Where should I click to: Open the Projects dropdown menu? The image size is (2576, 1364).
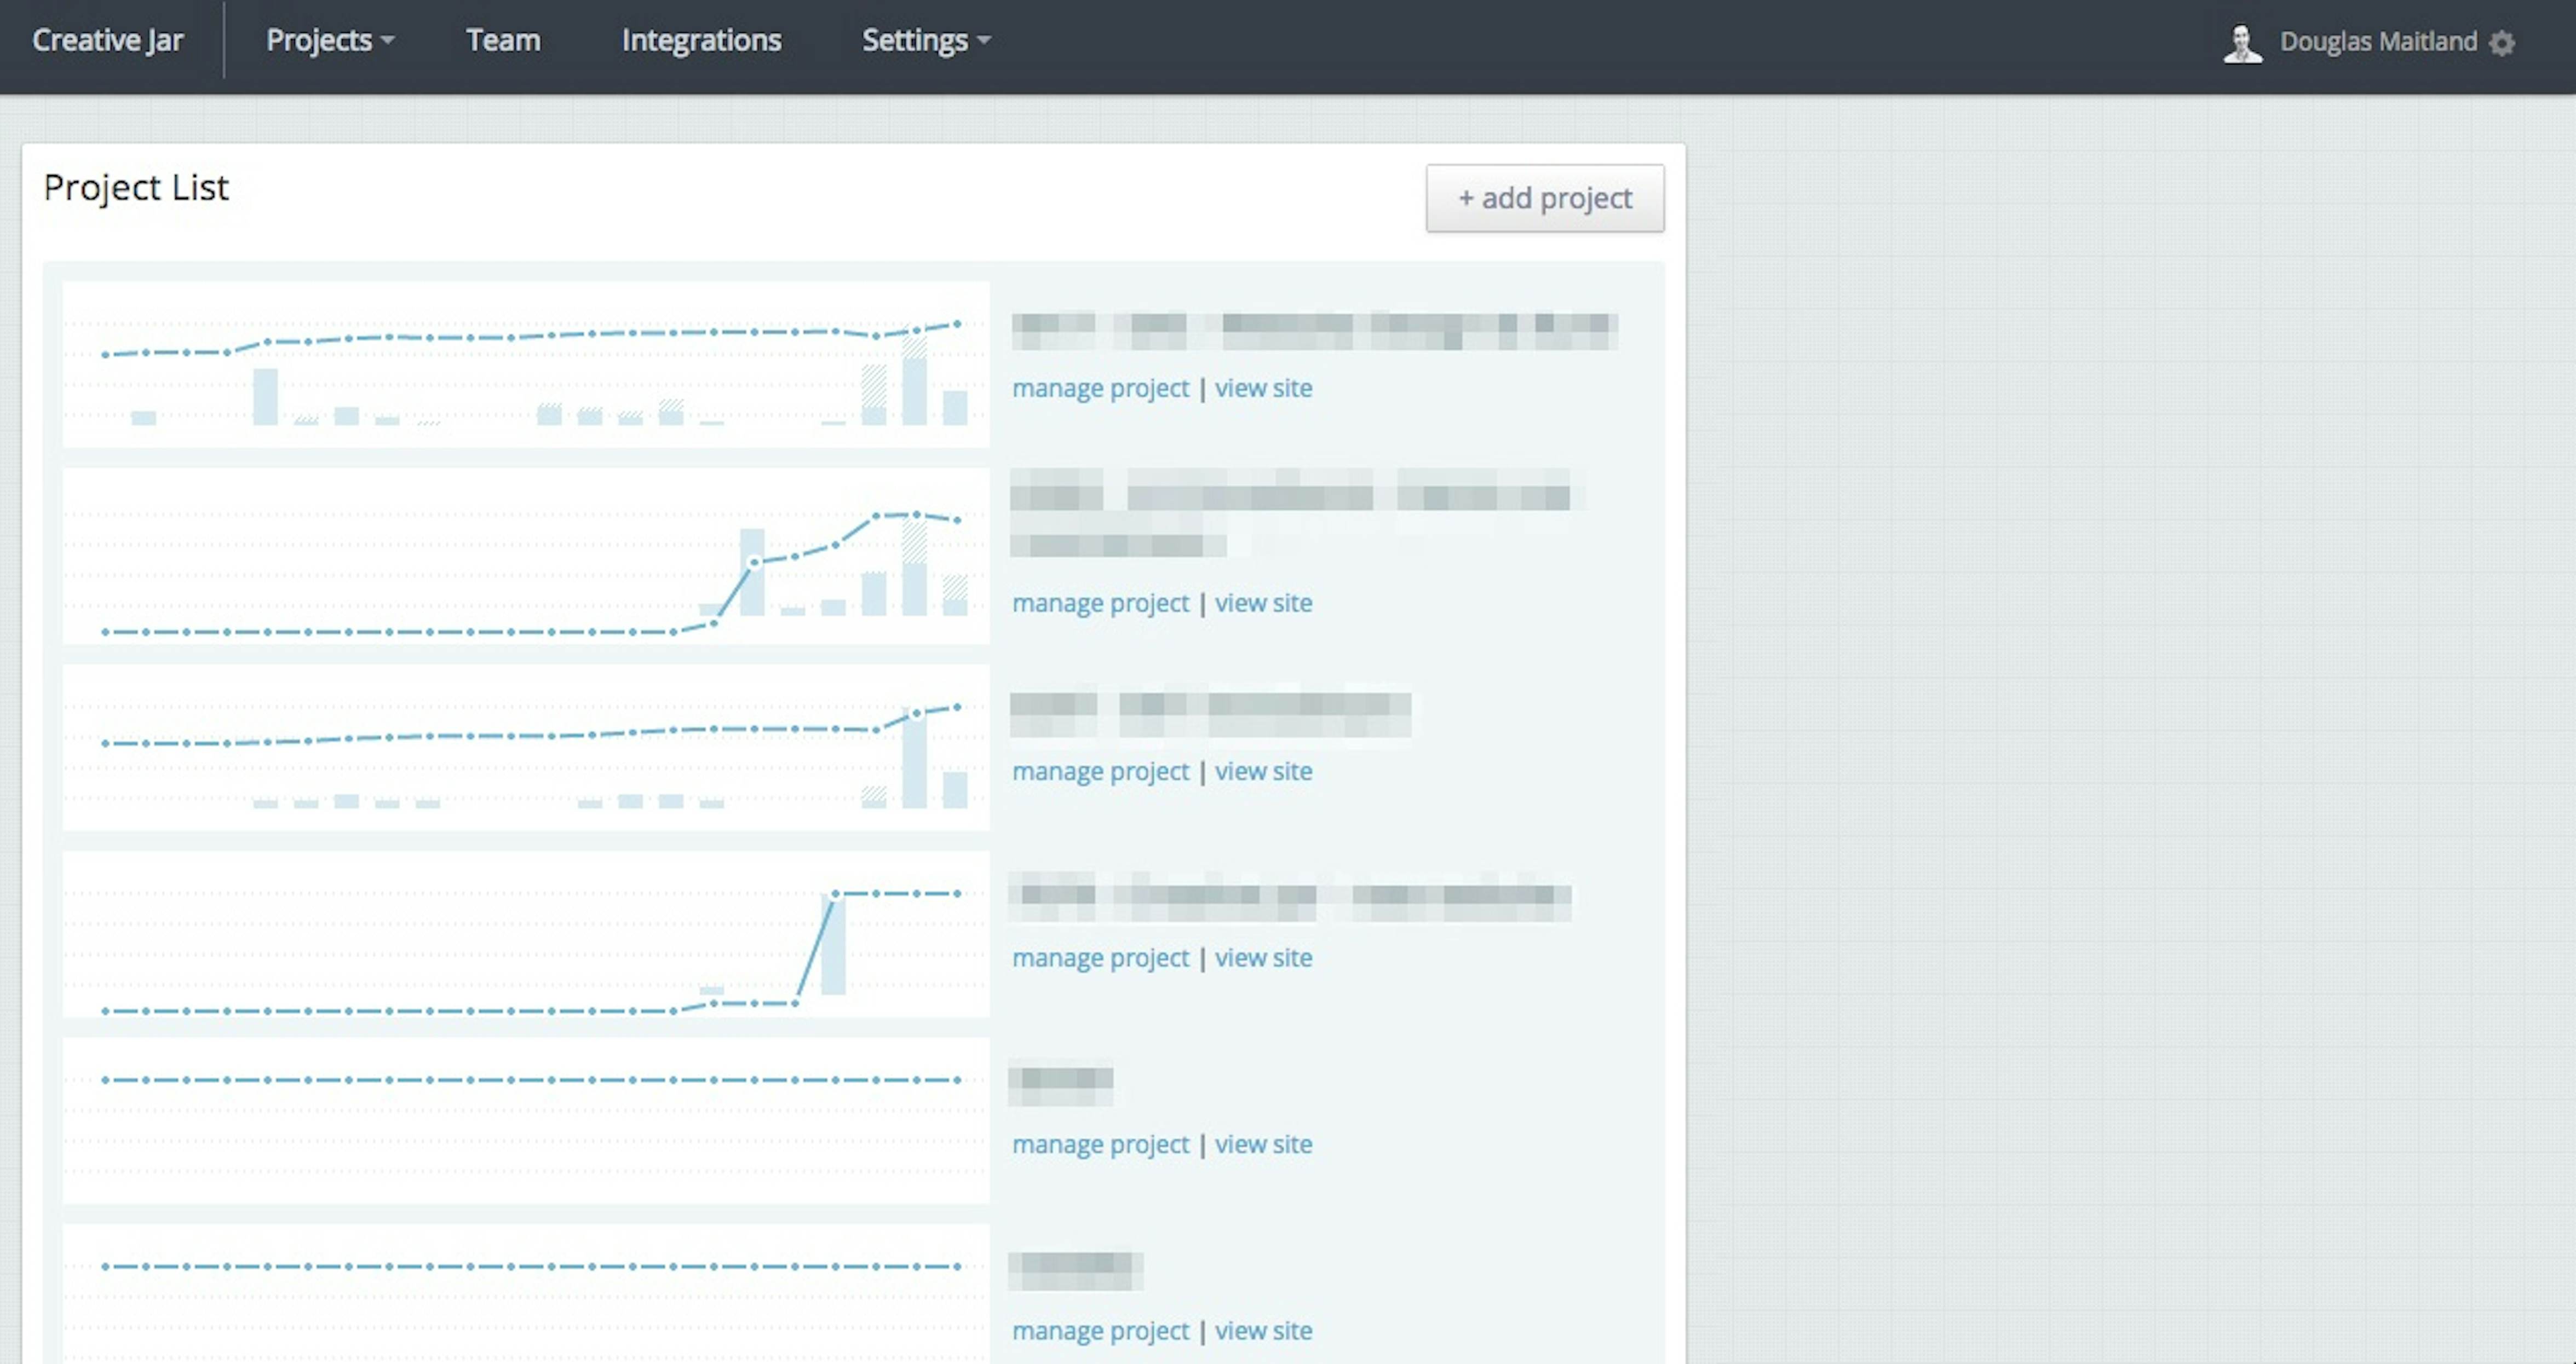tap(329, 40)
